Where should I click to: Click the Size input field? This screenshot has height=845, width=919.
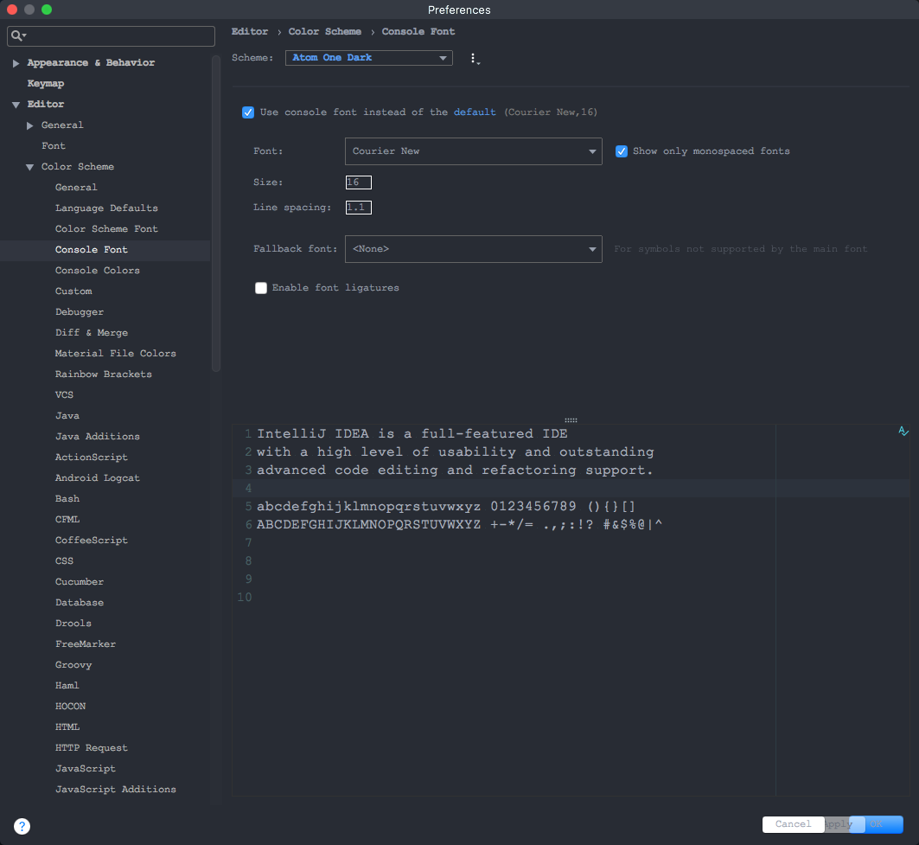(358, 182)
